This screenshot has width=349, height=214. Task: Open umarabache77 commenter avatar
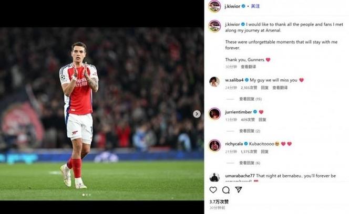coord(214,177)
